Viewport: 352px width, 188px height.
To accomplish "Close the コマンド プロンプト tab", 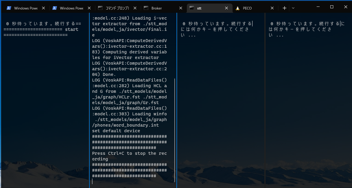I will pos(135,8).
